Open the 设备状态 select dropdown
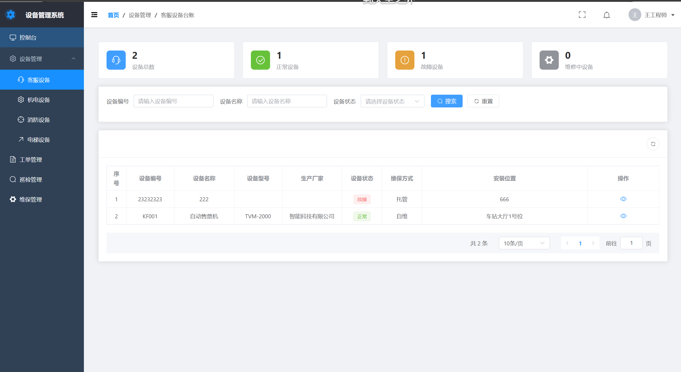Viewport: 681px width, 372px height. click(392, 101)
